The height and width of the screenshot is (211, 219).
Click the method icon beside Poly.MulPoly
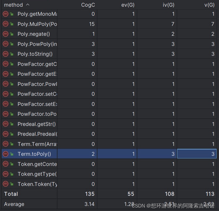click(6, 24)
